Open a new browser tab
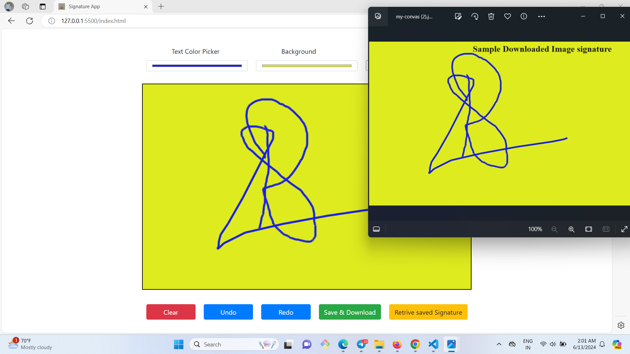This screenshot has height=354, width=630. pyautogui.click(x=161, y=7)
